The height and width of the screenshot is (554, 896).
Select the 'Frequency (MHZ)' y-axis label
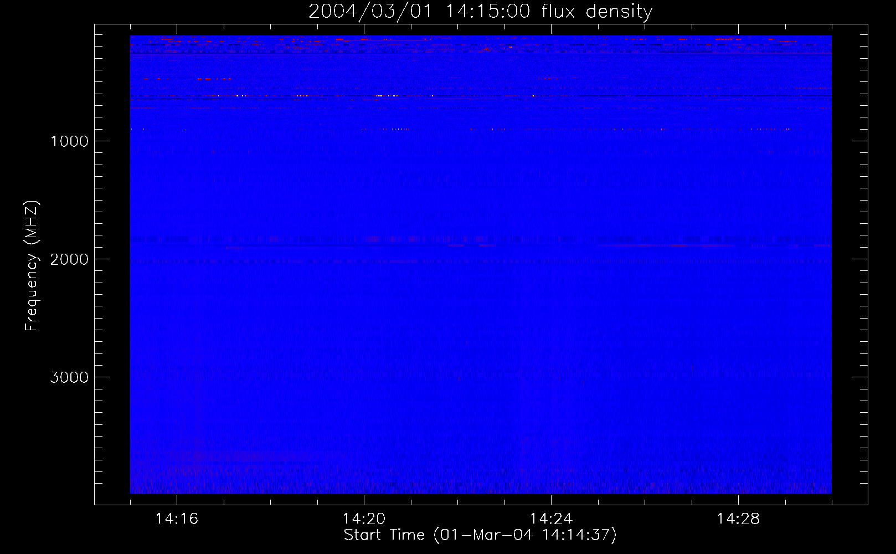pyautogui.click(x=32, y=266)
